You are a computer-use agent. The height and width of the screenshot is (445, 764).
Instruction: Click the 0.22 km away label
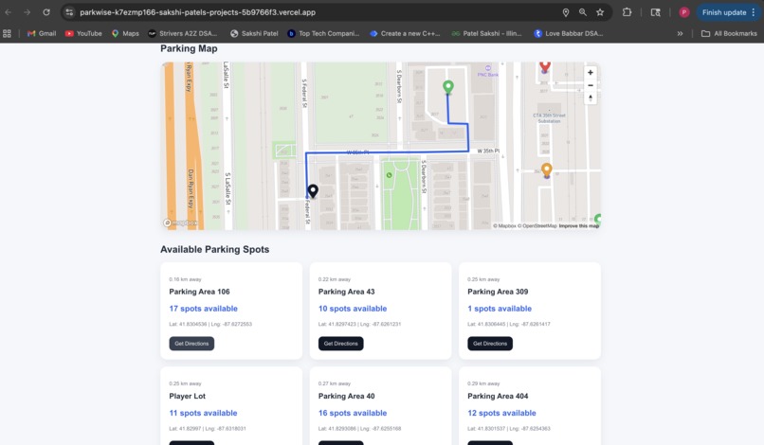(335, 279)
